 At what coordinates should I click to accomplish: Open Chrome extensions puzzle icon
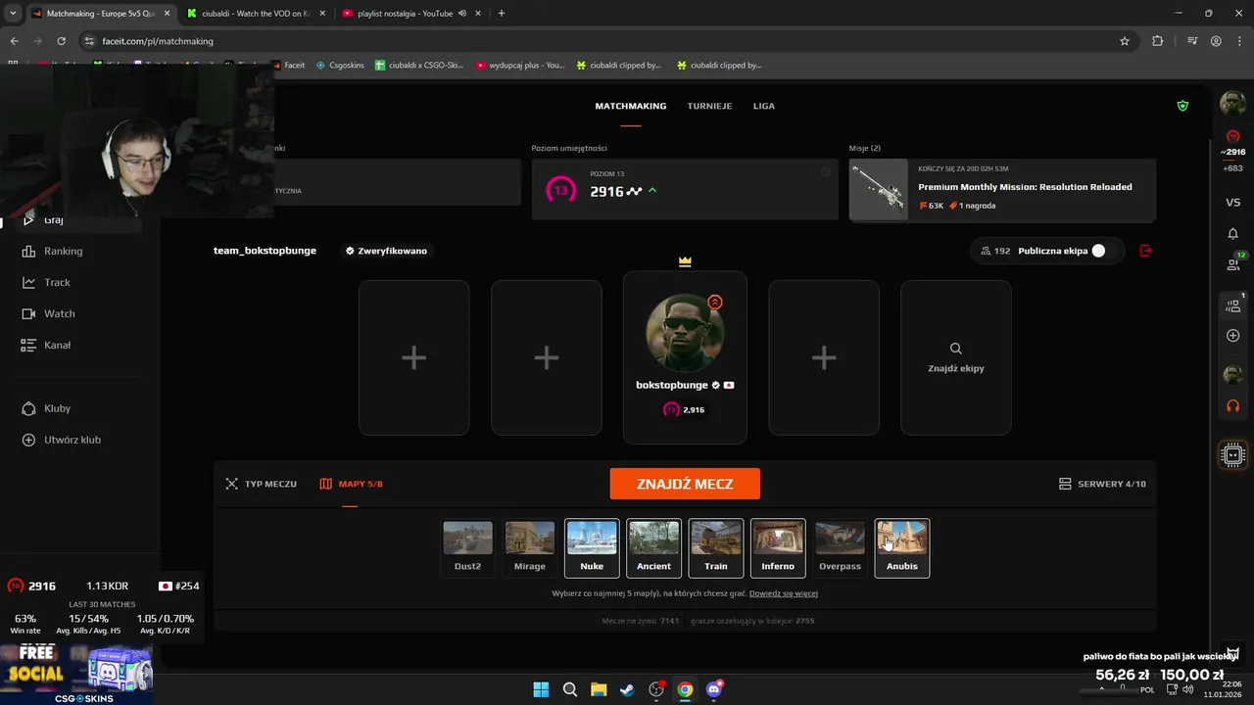click(1157, 41)
